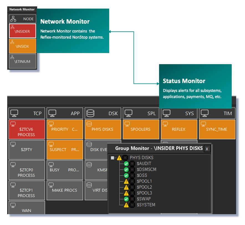The width and height of the screenshot is (245, 225).
Task: Click monitor icon on BUSY PRO... tile
Action: [x=51, y=164]
